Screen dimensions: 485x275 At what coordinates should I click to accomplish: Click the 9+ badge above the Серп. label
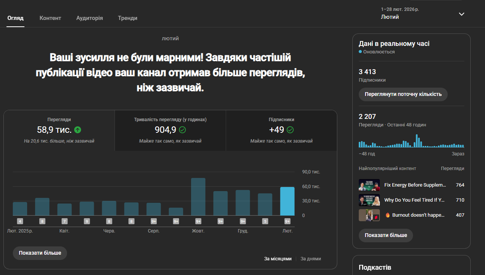point(154,221)
